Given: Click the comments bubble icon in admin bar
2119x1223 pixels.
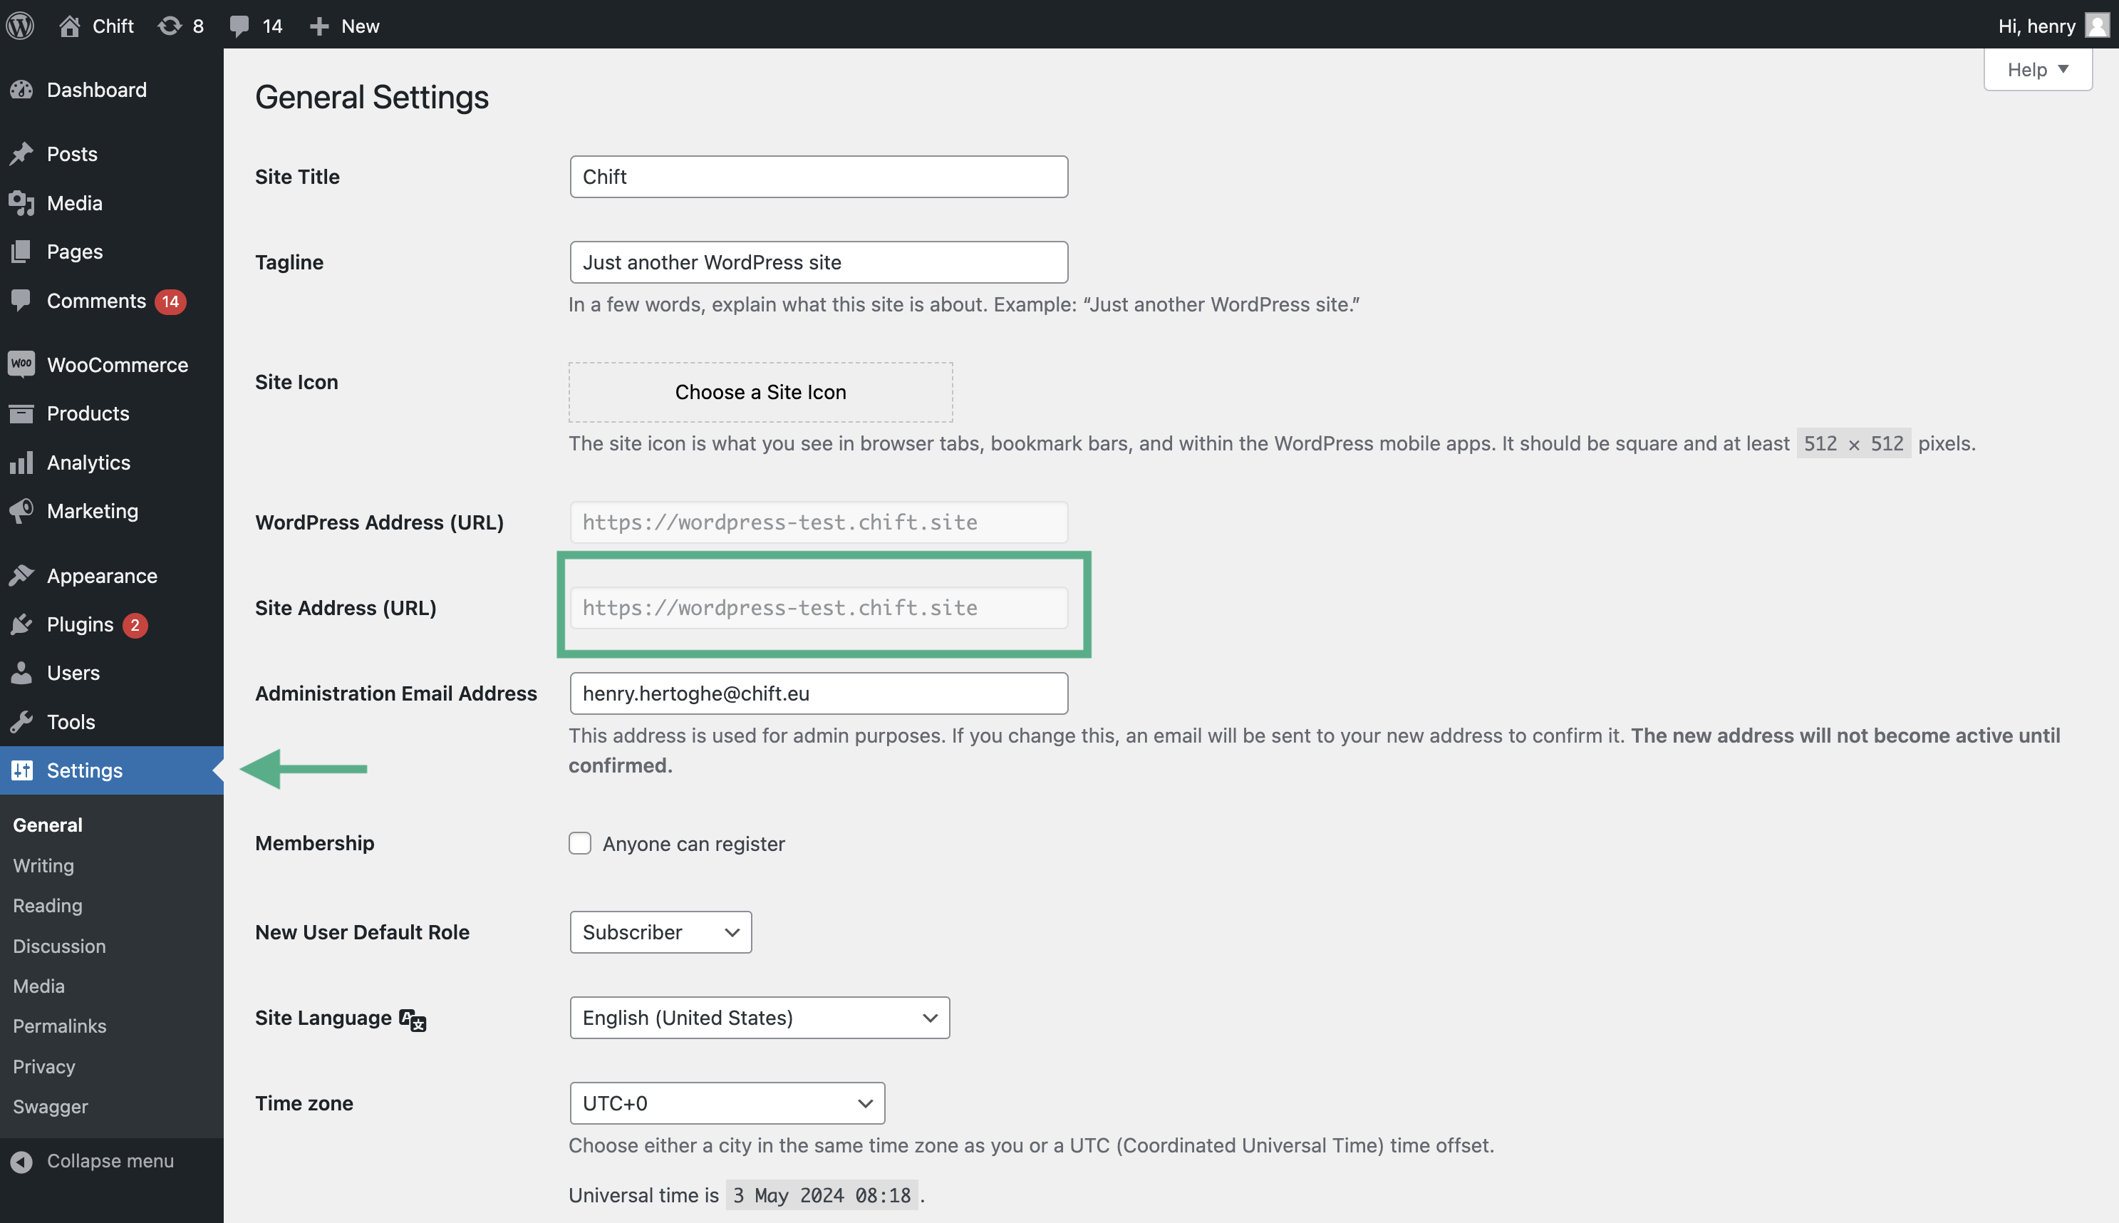Looking at the screenshot, I should (239, 25).
